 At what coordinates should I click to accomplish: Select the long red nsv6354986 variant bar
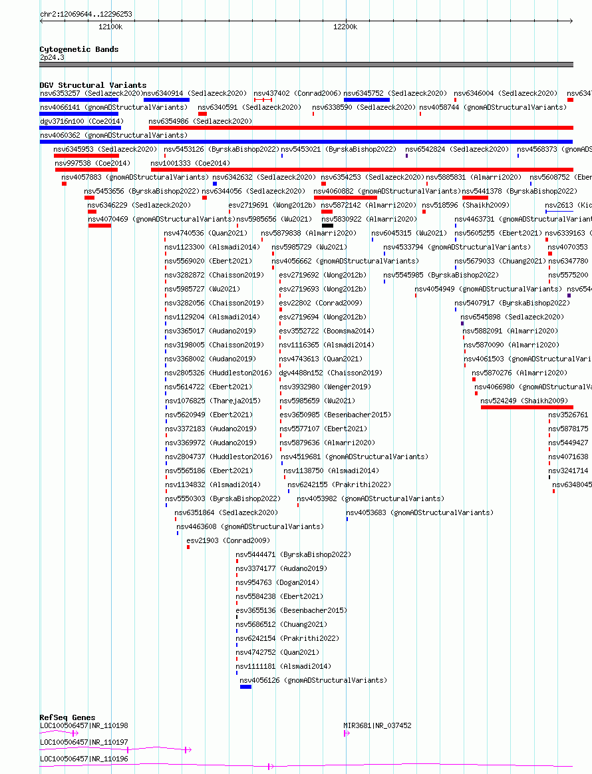pyautogui.click(x=361, y=128)
